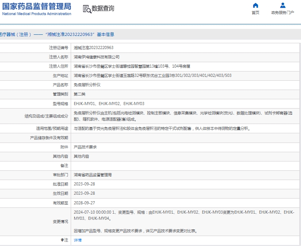This screenshot has height=248, width=301.
Task: Click National Medical Products Administration English subtitle
Action: click(37, 14)
